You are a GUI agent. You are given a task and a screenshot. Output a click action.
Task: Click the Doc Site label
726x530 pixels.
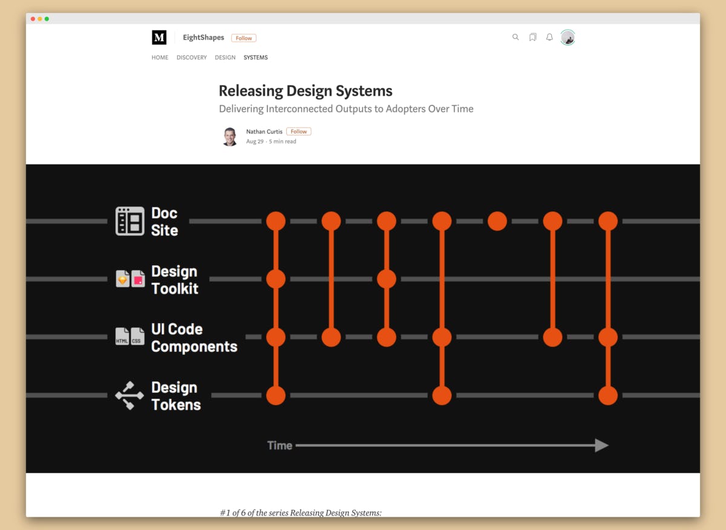[165, 221]
